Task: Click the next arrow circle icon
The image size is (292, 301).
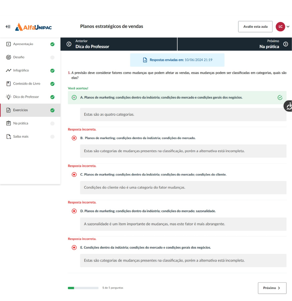Action: click(x=285, y=44)
